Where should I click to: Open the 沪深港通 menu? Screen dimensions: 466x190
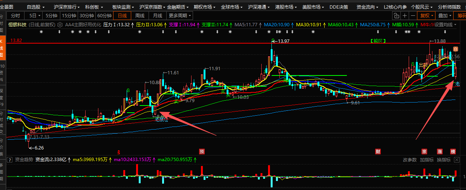(x=259, y=7)
